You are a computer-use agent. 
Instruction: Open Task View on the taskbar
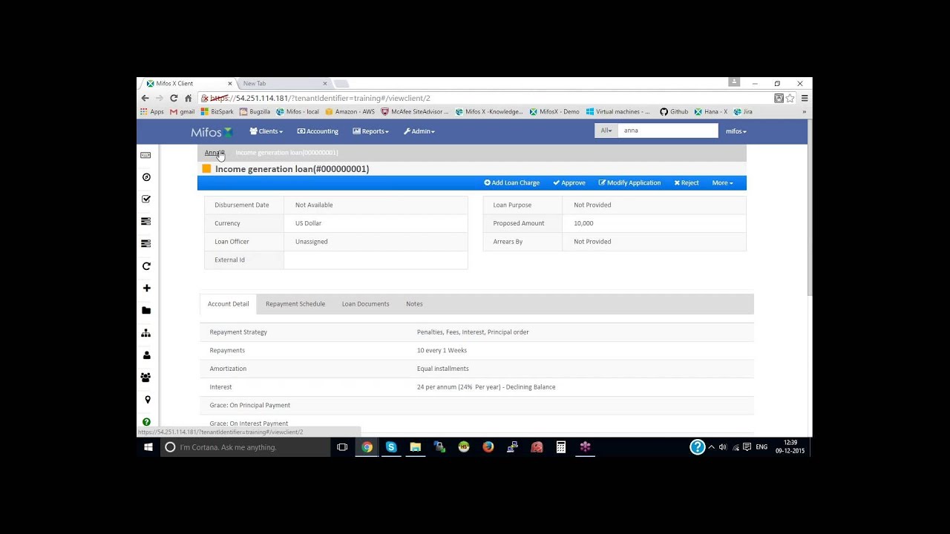(342, 447)
